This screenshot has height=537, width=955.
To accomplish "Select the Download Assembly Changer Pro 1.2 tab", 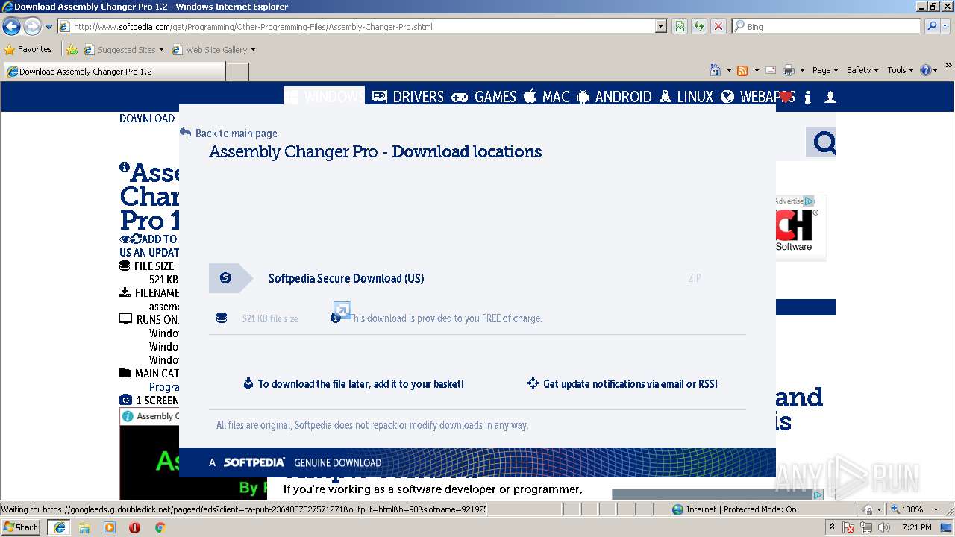I will (114, 72).
